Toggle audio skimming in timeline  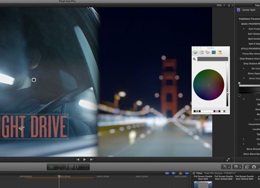(x=174, y=173)
